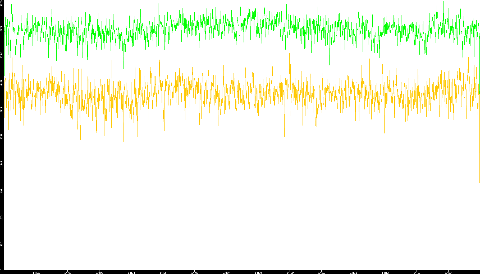This screenshot has width=480, height=274.
Task: Click the '2548' y-axis label
Action: click(x=2, y=163)
